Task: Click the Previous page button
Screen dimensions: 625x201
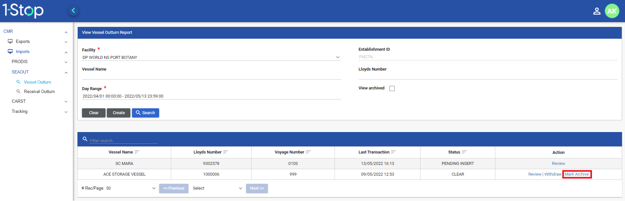Action: [174, 188]
